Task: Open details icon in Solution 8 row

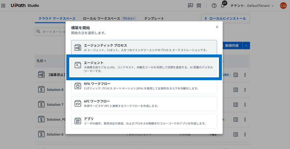Action: tap(235, 90)
